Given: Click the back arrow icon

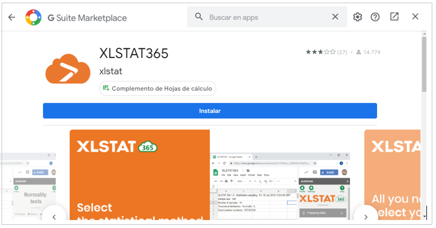Looking at the screenshot, I should coord(12,17).
